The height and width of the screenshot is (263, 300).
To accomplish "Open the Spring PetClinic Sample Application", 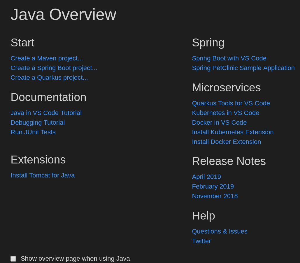I will (243, 68).
